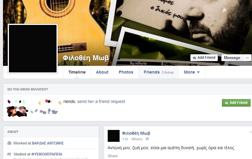This screenshot has width=252, height=159.
Task: Click the school building icon beside Studied at
Action: [x=9, y=154]
